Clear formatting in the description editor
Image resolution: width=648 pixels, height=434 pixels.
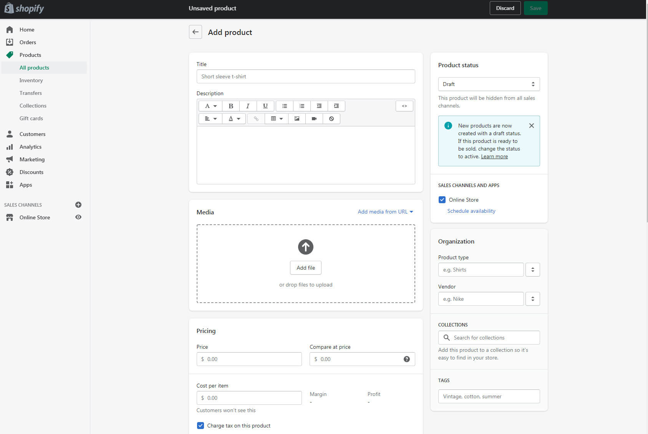(x=331, y=118)
